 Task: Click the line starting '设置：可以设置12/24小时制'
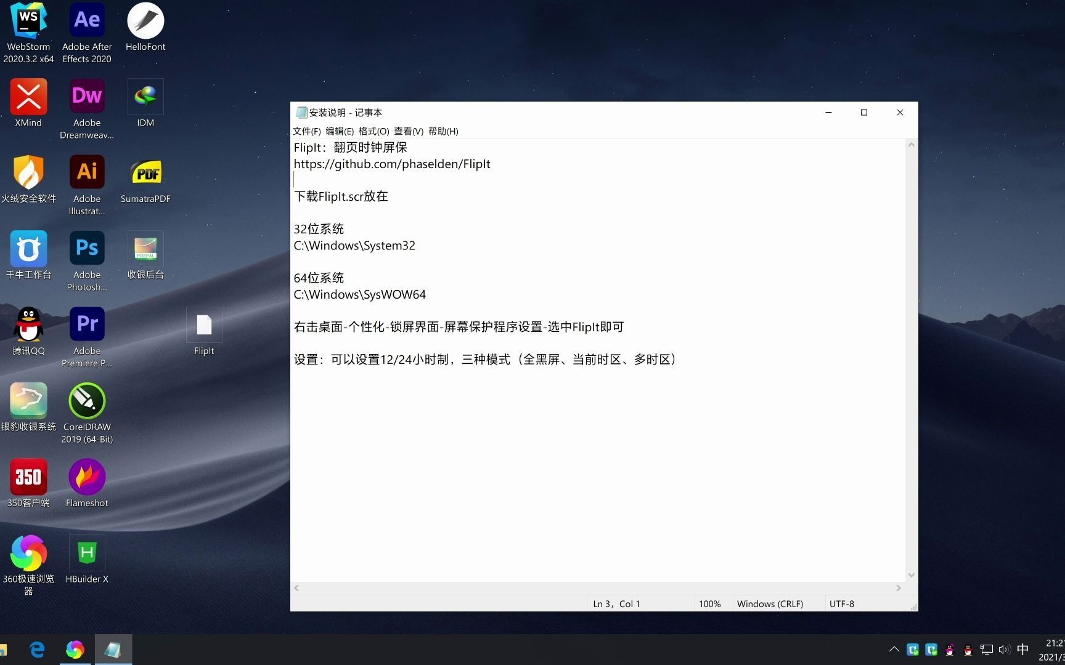click(485, 360)
